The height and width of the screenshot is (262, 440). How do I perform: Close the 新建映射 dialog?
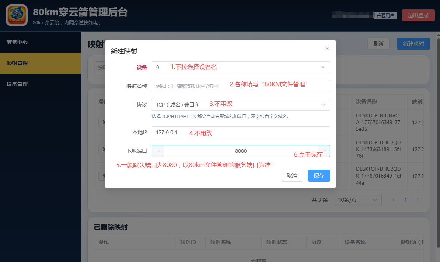(x=327, y=49)
